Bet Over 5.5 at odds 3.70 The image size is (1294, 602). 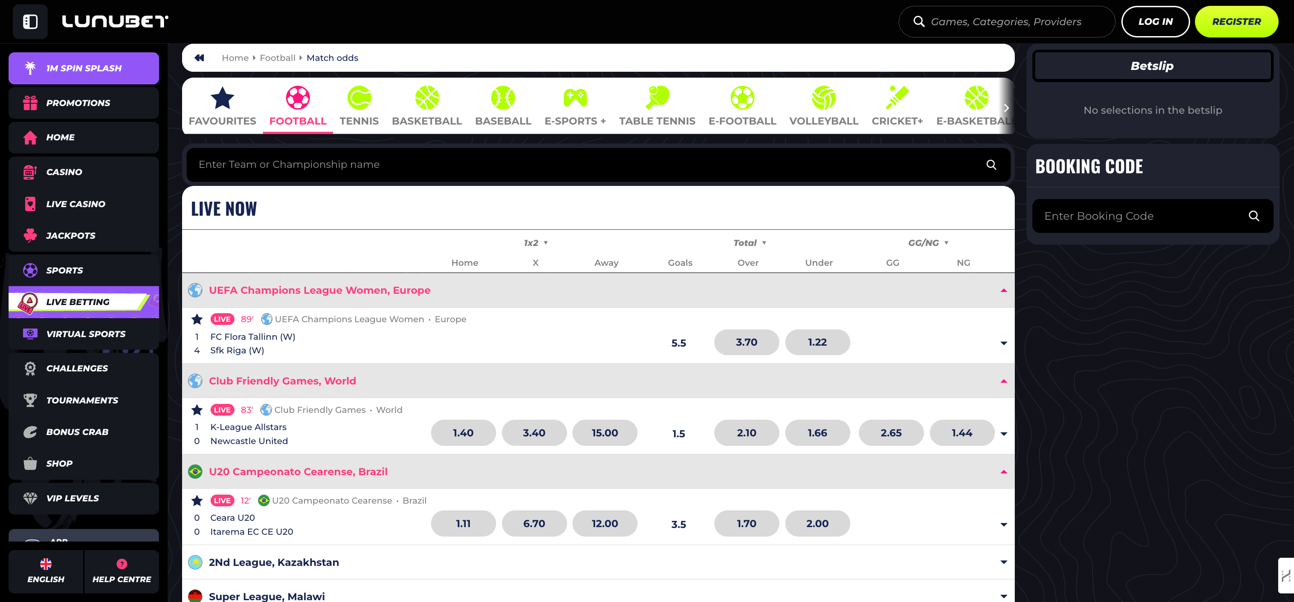click(x=746, y=342)
